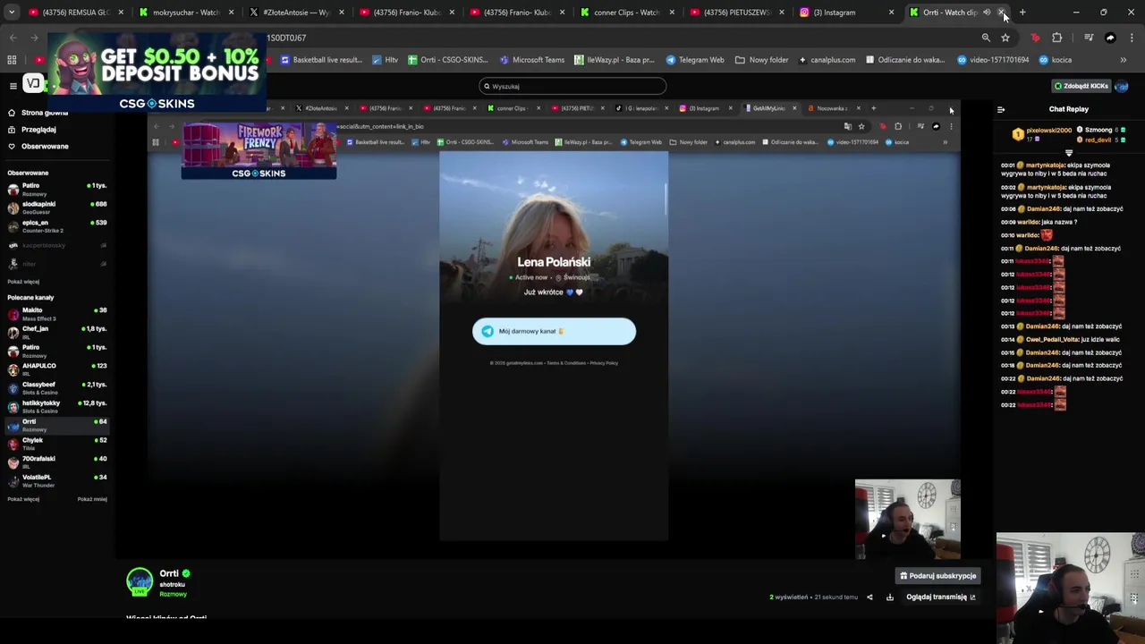This screenshot has height=644, width=1145.
Task: Show more bookmarks chevron
Action: click(x=1123, y=60)
